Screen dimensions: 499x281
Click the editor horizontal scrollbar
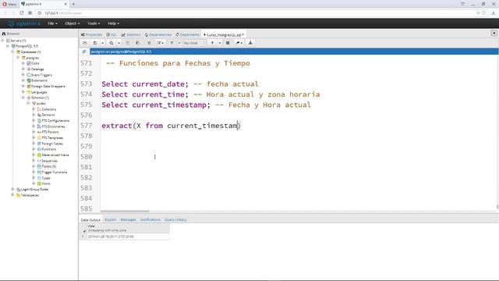click(125, 212)
